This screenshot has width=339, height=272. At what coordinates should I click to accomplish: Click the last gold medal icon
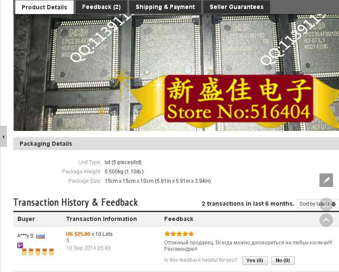click(51, 252)
